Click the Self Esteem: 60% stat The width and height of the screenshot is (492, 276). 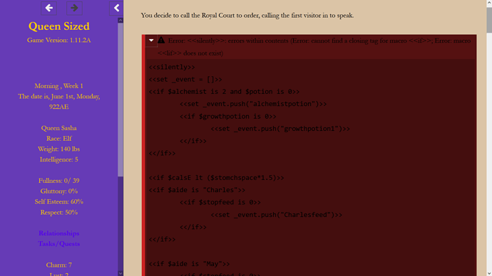[x=59, y=201]
